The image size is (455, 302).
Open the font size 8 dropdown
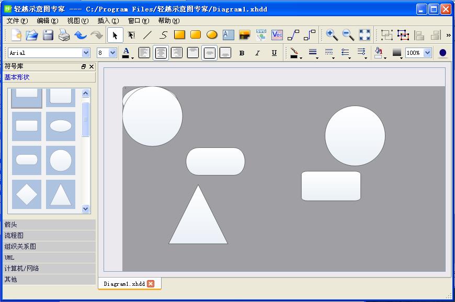pos(112,53)
